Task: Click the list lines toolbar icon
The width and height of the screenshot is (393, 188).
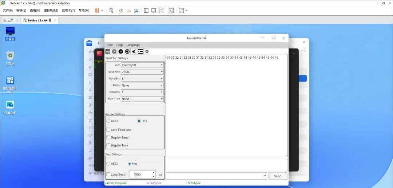Action: [x=140, y=51]
